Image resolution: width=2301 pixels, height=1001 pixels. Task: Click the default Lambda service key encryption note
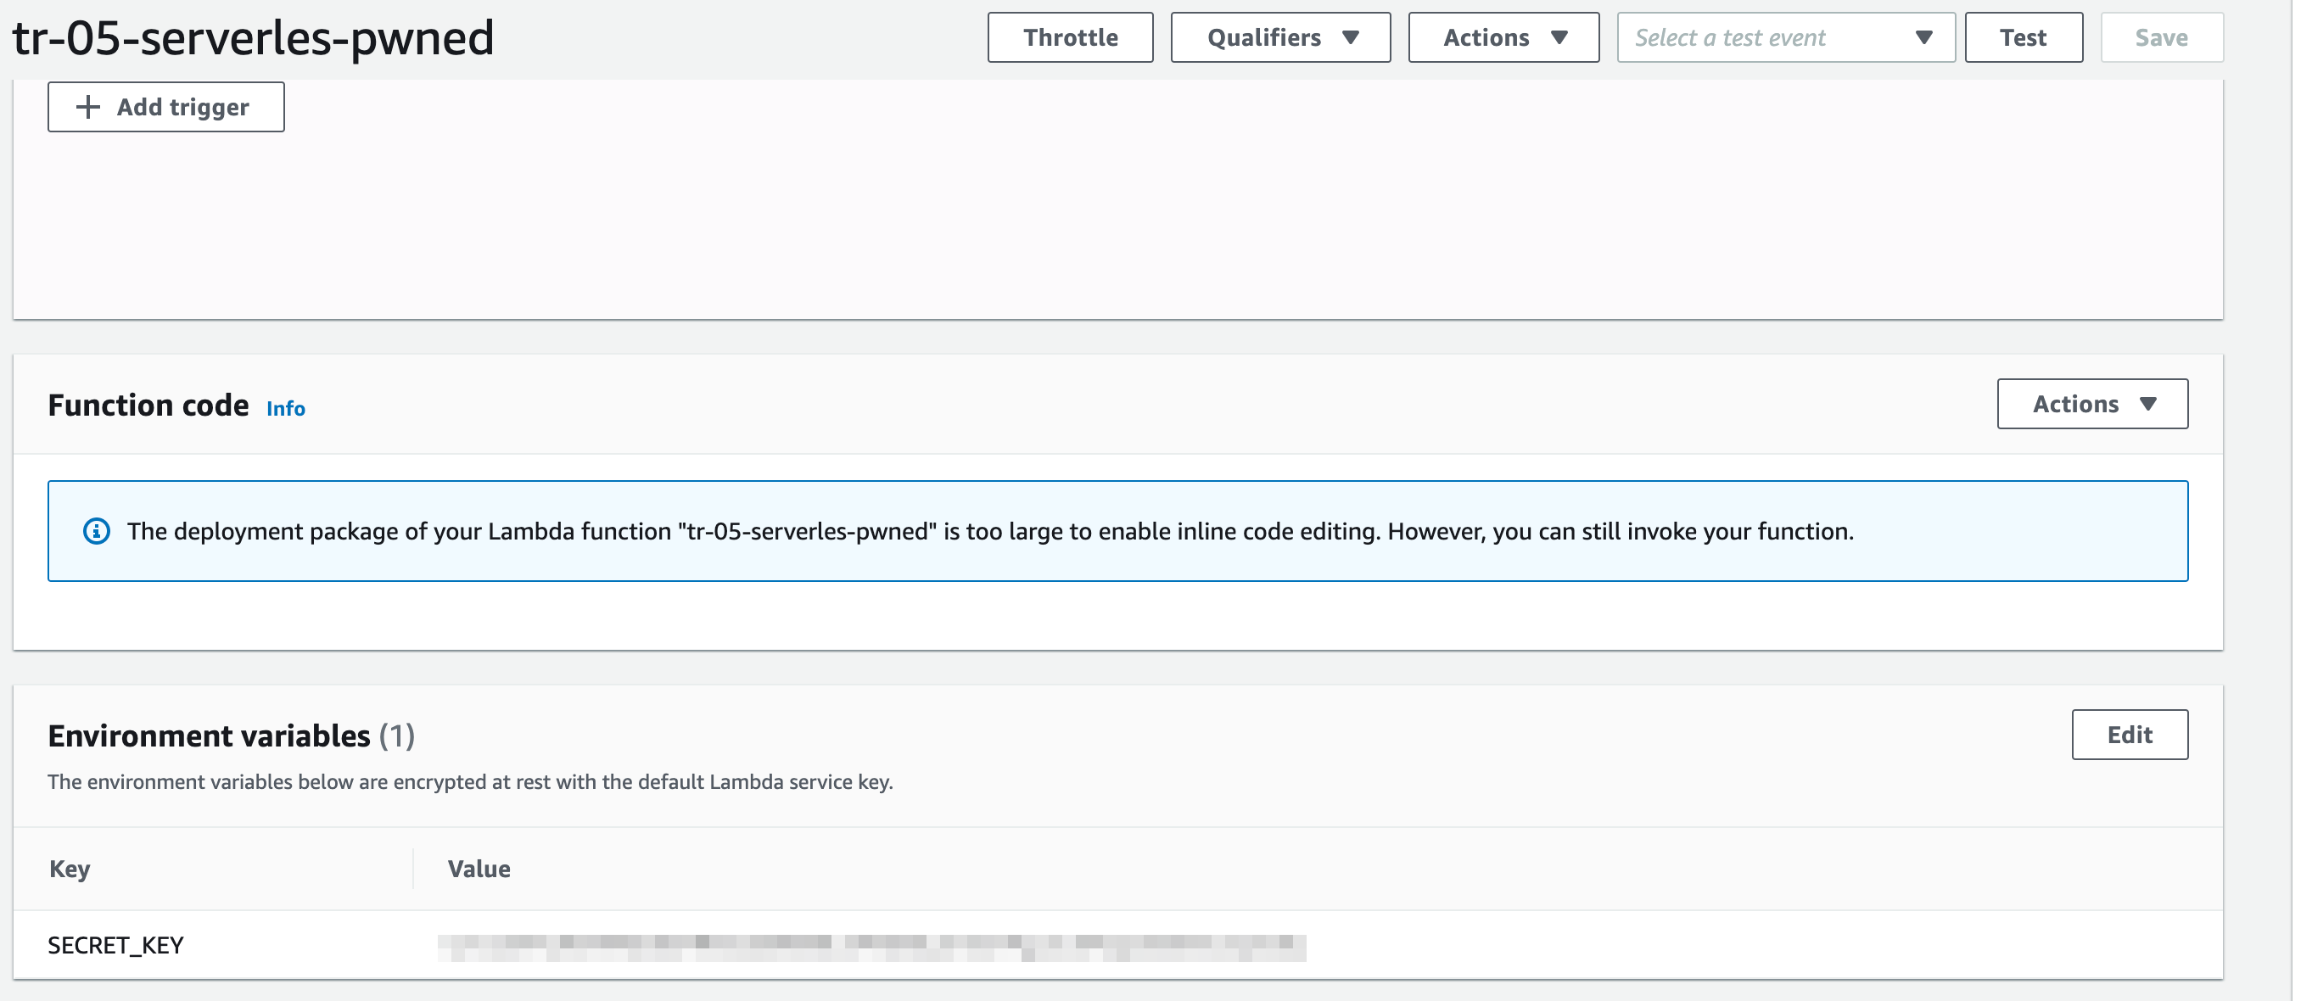(x=470, y=781)
